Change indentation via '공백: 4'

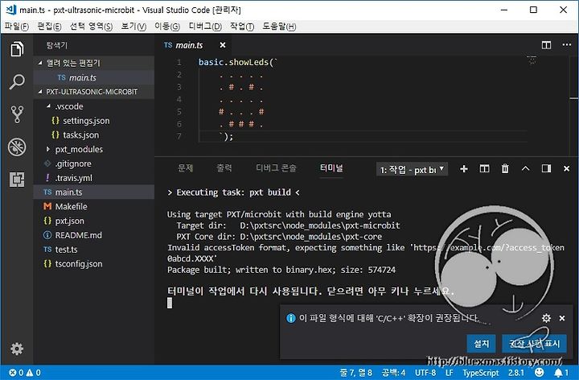coord(393,373)
